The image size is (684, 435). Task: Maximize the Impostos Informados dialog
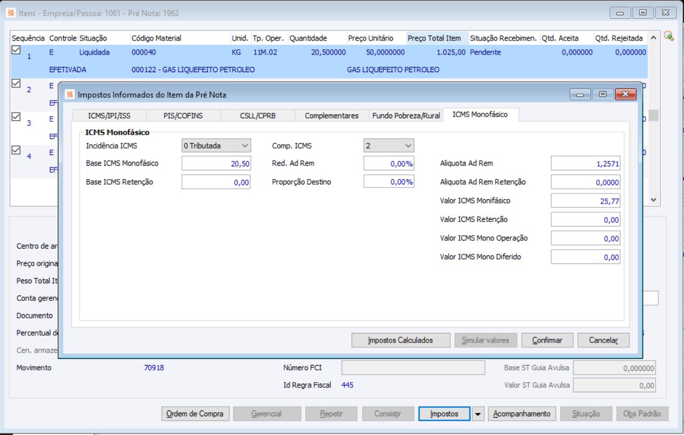click(x=603, y=94)
